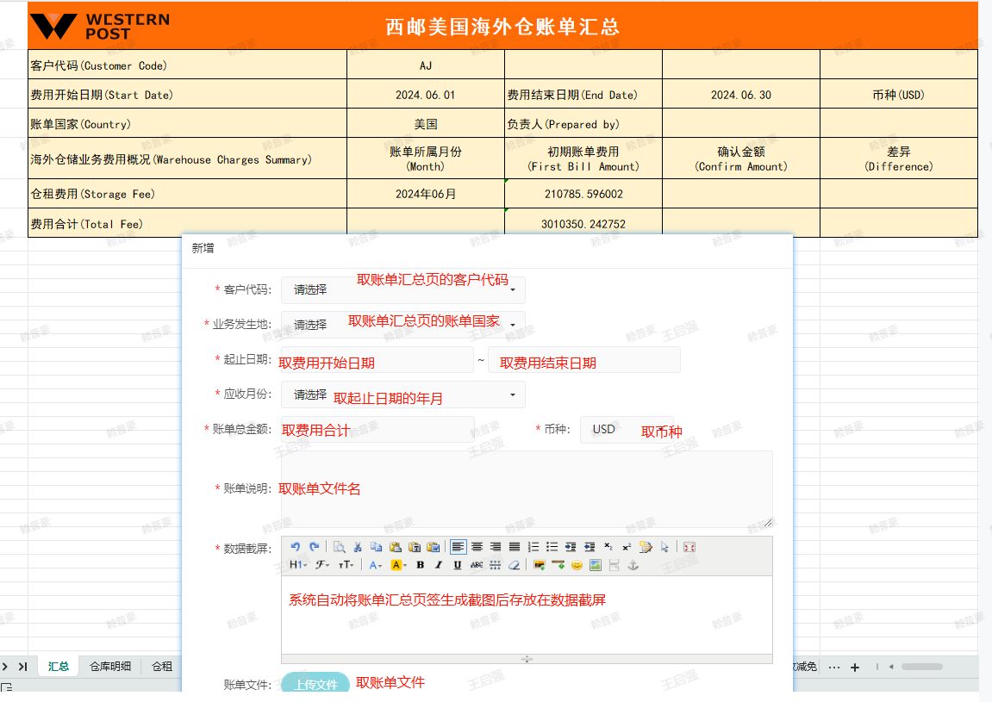Jump to the last sheet tab arrow
992x702 pixels.
(x=22, y=667)
